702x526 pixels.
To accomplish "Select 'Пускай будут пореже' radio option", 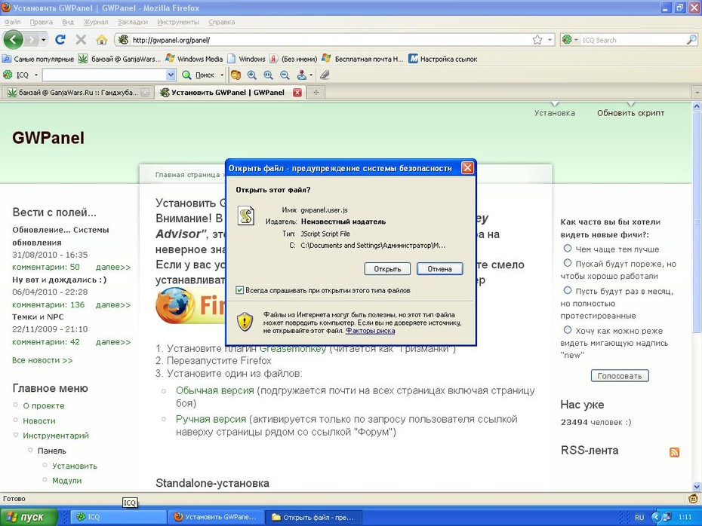I will [x=567, y=263].
